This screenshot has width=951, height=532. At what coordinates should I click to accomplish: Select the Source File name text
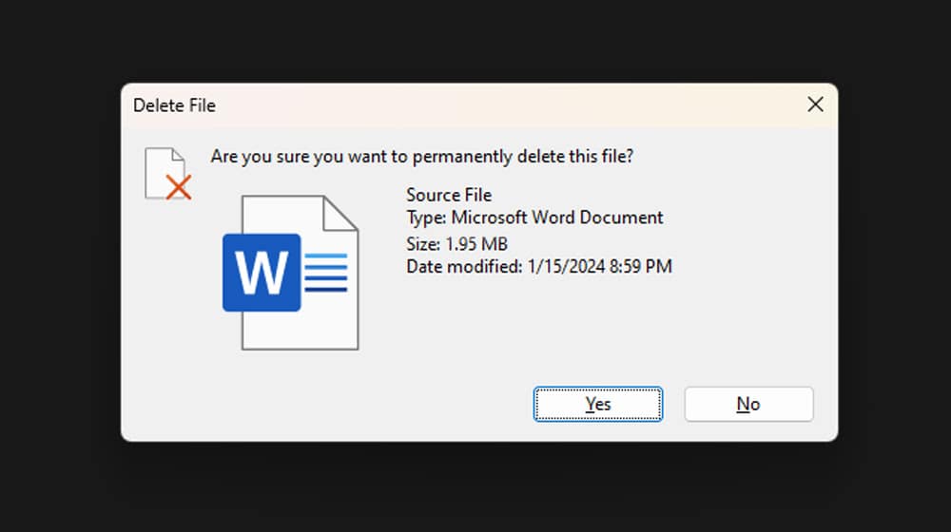tap(449, 195)
